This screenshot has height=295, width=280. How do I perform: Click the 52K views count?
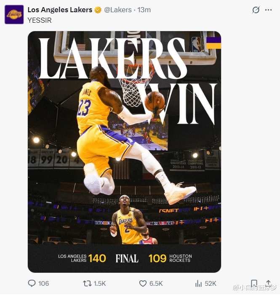[x=211, y=283]
